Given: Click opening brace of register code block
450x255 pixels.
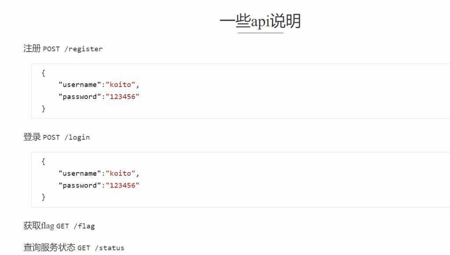Looking at the screenshot, I should pos(44,73).
